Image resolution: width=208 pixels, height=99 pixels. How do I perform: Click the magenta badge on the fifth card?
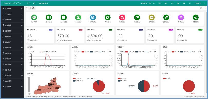[171, 30]
